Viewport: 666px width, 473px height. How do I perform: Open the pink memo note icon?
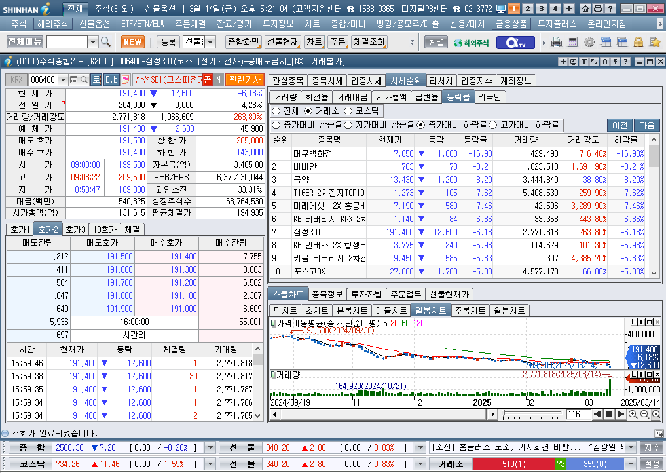click(125, 79)
